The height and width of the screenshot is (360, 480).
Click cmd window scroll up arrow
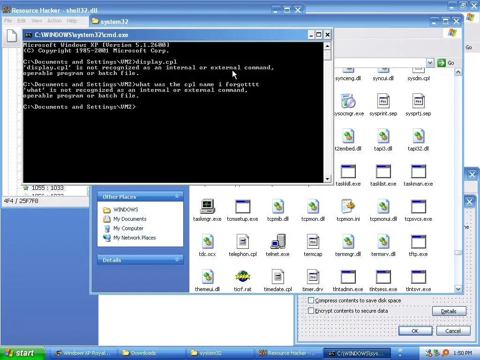pyautogui.click(x=327, y=46)
